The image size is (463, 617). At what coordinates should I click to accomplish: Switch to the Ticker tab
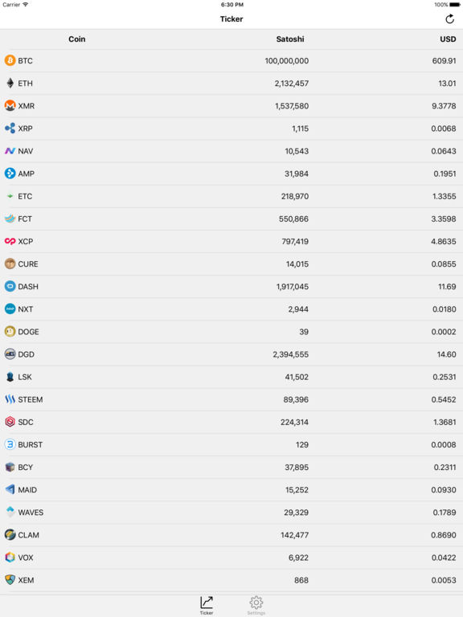click(207, 605)
